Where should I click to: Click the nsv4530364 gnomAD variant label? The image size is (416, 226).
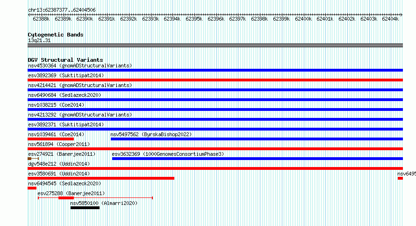pos(80,66)
